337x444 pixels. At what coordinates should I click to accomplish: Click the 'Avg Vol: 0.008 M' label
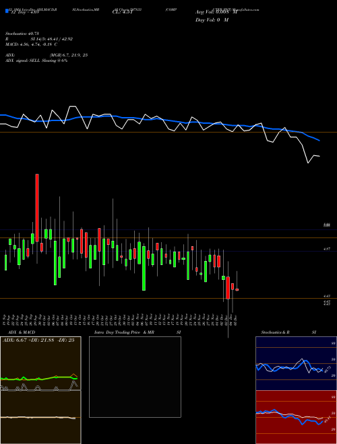click(216, 12)
